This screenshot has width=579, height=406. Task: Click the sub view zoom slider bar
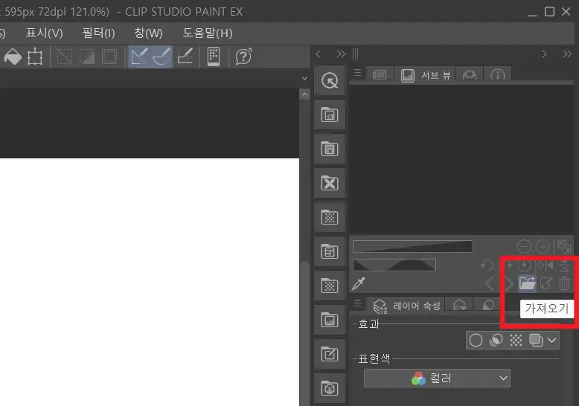(x=412, y=246)
